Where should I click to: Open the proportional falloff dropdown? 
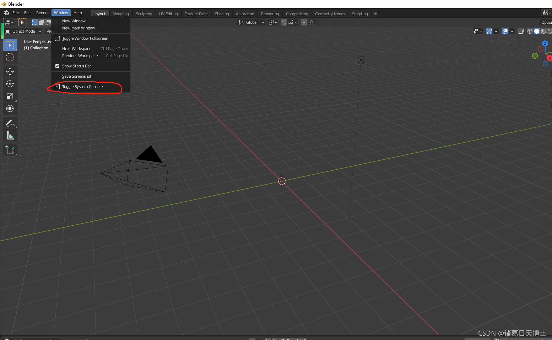point(313,22)
